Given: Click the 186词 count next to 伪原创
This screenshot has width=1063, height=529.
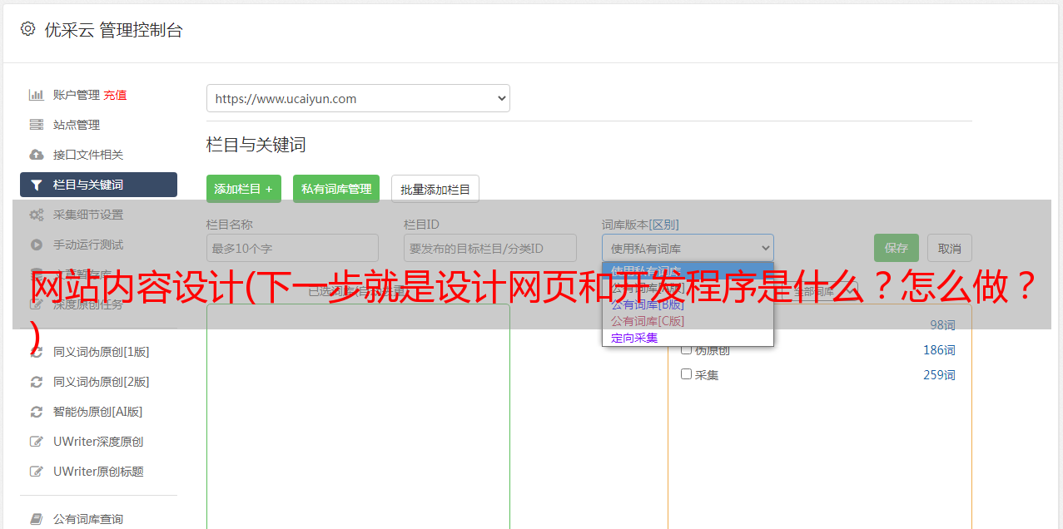Looking at the screenshot, I should (939, 350).
